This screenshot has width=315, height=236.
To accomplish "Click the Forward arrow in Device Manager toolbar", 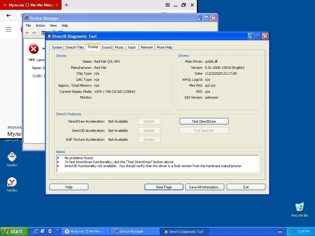I will (x=34, y=33).
